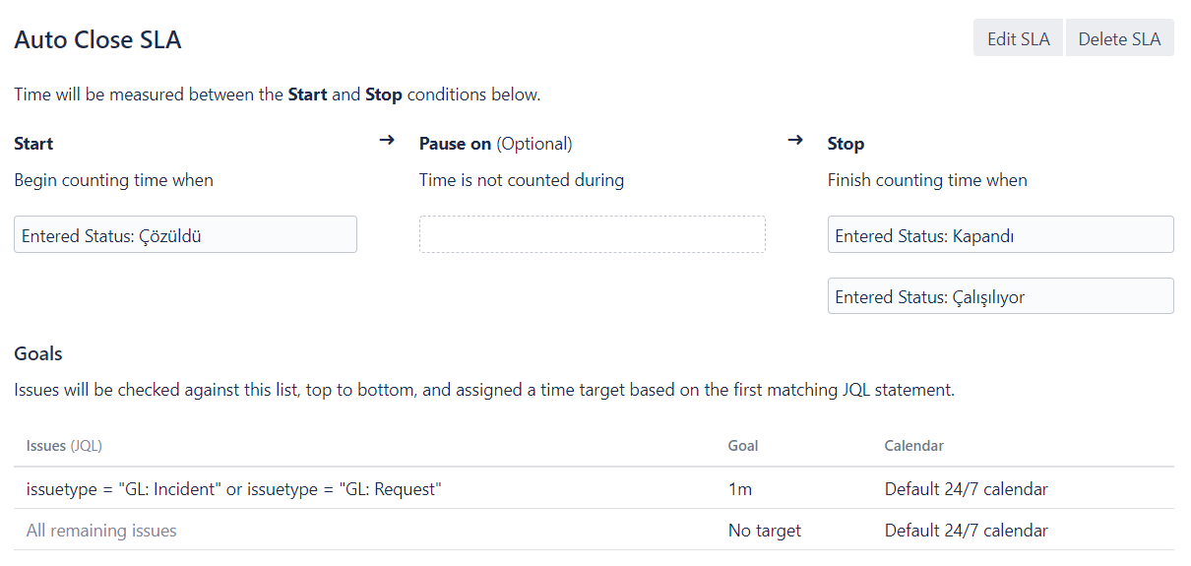This screenshot has height=566, width=1191.
Task: Click the Edit SLA button
Action: pyautogui.click(x=1018, y=39)
